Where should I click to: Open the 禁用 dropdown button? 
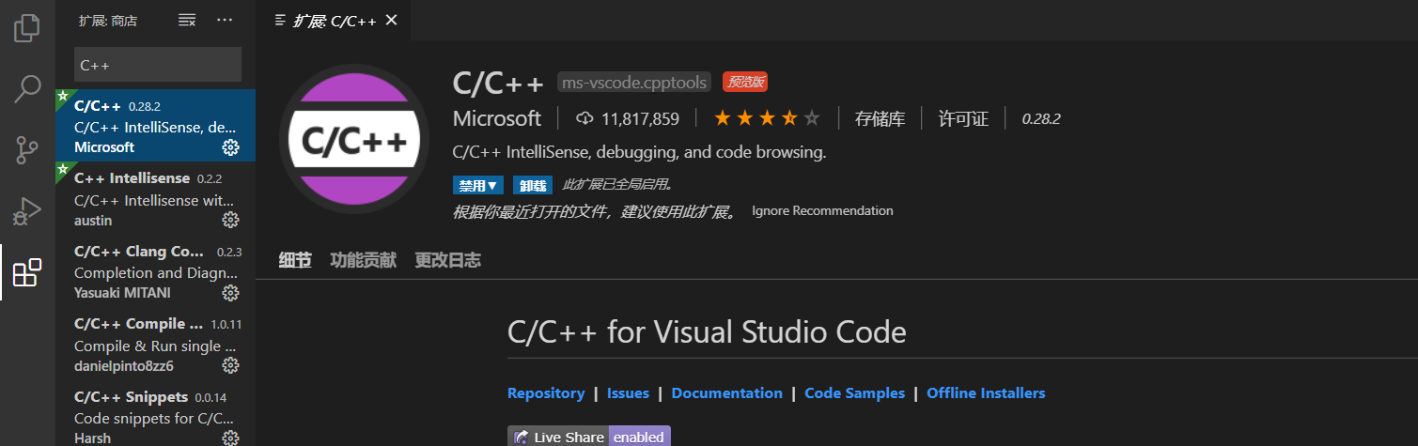478,185
